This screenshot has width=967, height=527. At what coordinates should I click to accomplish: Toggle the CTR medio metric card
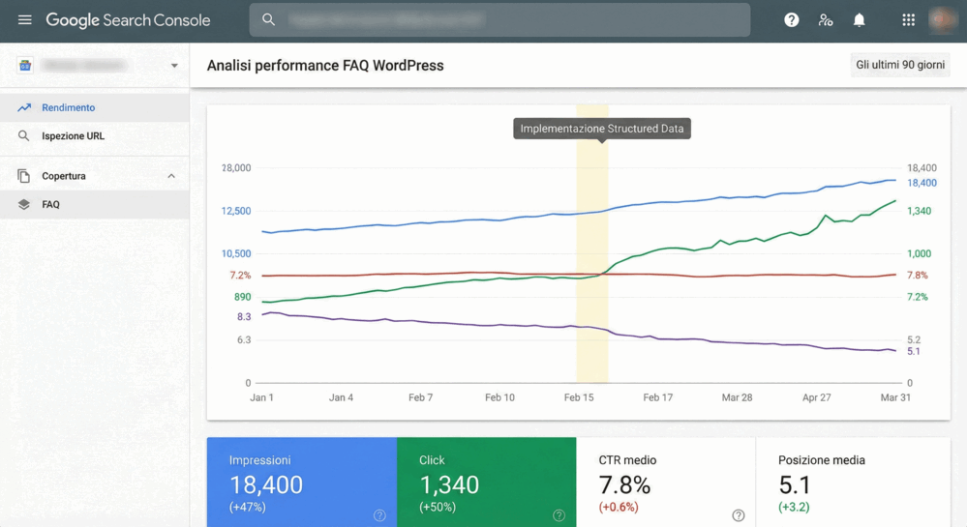(x=665, y=482)
